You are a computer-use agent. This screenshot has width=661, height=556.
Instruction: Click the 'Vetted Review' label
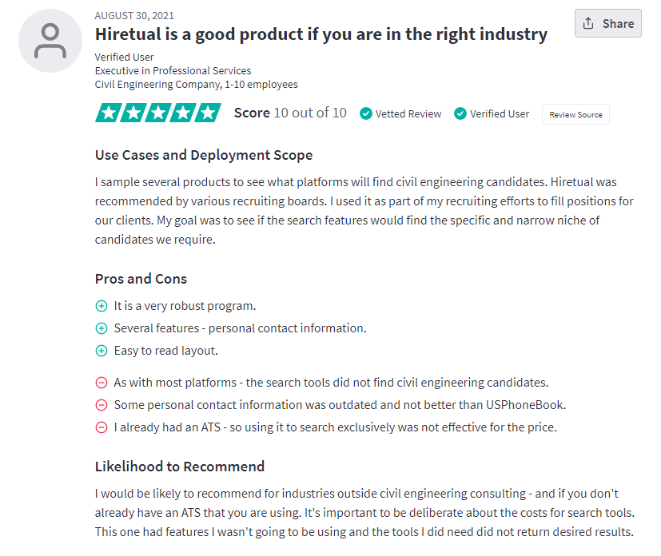[x=408, y=114]
